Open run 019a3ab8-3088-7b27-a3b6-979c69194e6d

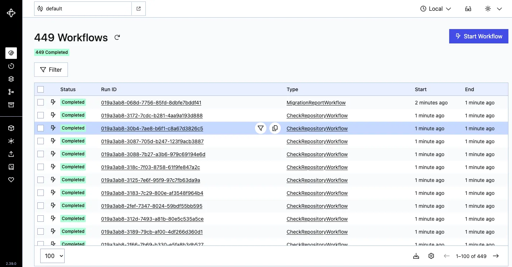click(153, 154)
